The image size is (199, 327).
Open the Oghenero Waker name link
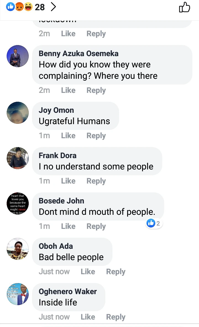68,292
